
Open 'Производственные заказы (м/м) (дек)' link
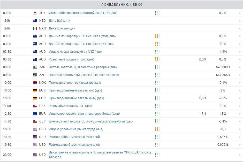point(77,98)
